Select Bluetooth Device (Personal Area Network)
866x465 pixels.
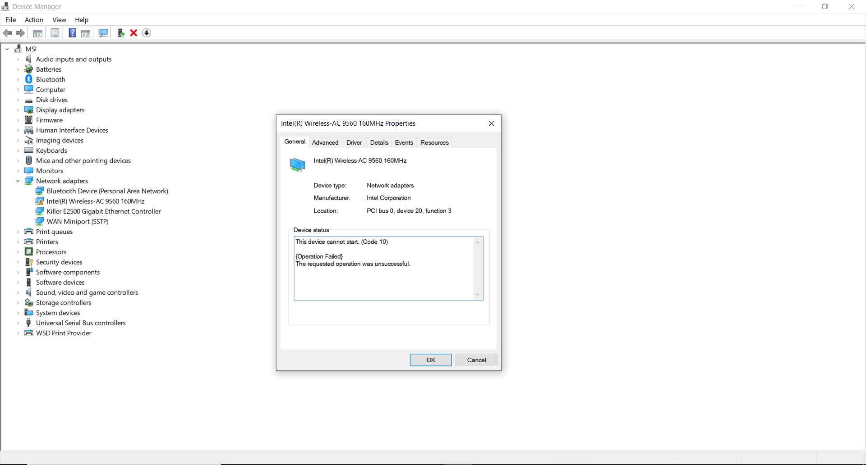(107, 191)
